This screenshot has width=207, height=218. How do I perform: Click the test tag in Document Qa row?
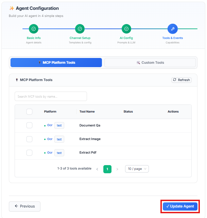(59, 125)
